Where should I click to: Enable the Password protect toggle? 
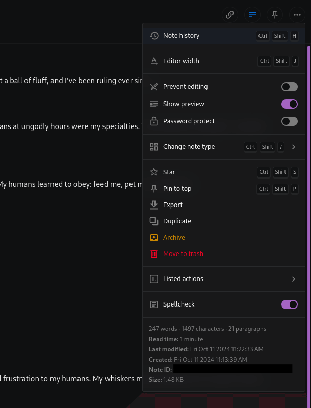(x=289, y=121)
